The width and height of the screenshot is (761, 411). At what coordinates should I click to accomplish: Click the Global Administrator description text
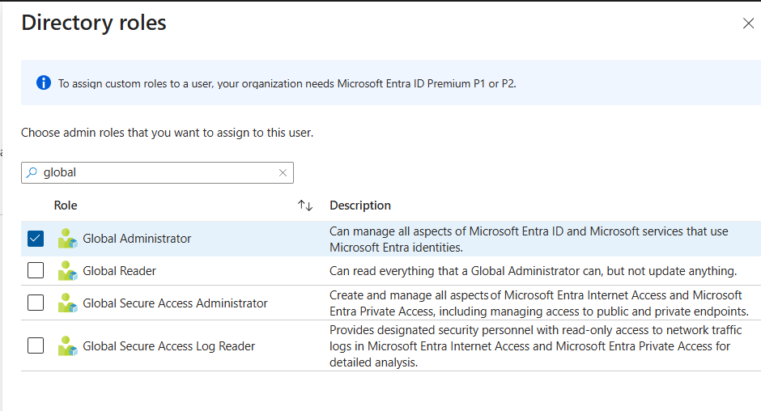pyautogui.click(x=529, y=239)
